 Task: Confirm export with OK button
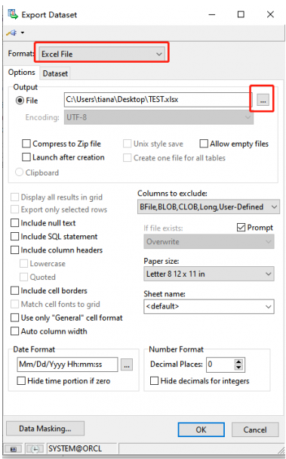coord(201,430)
